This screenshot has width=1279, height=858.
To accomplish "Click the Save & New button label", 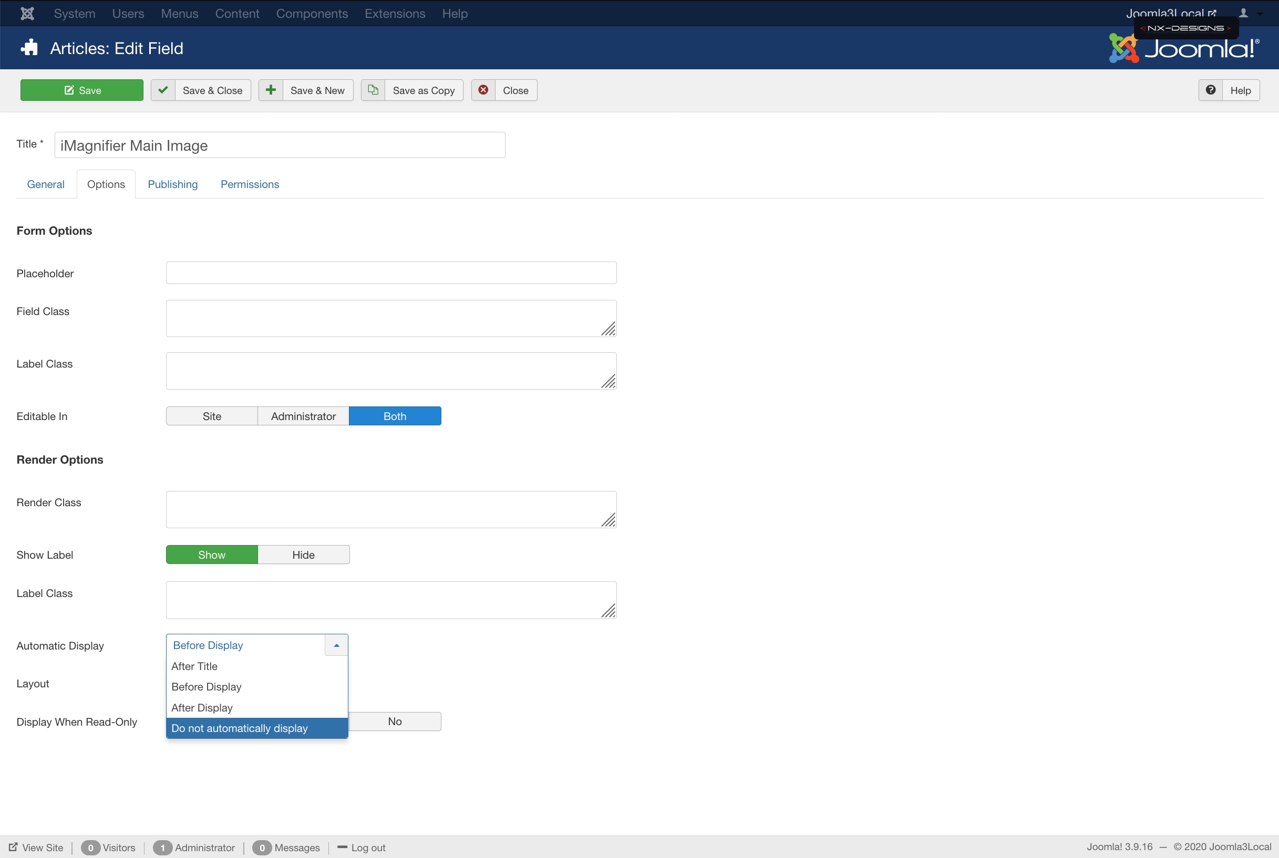I will tap(317, 90).
